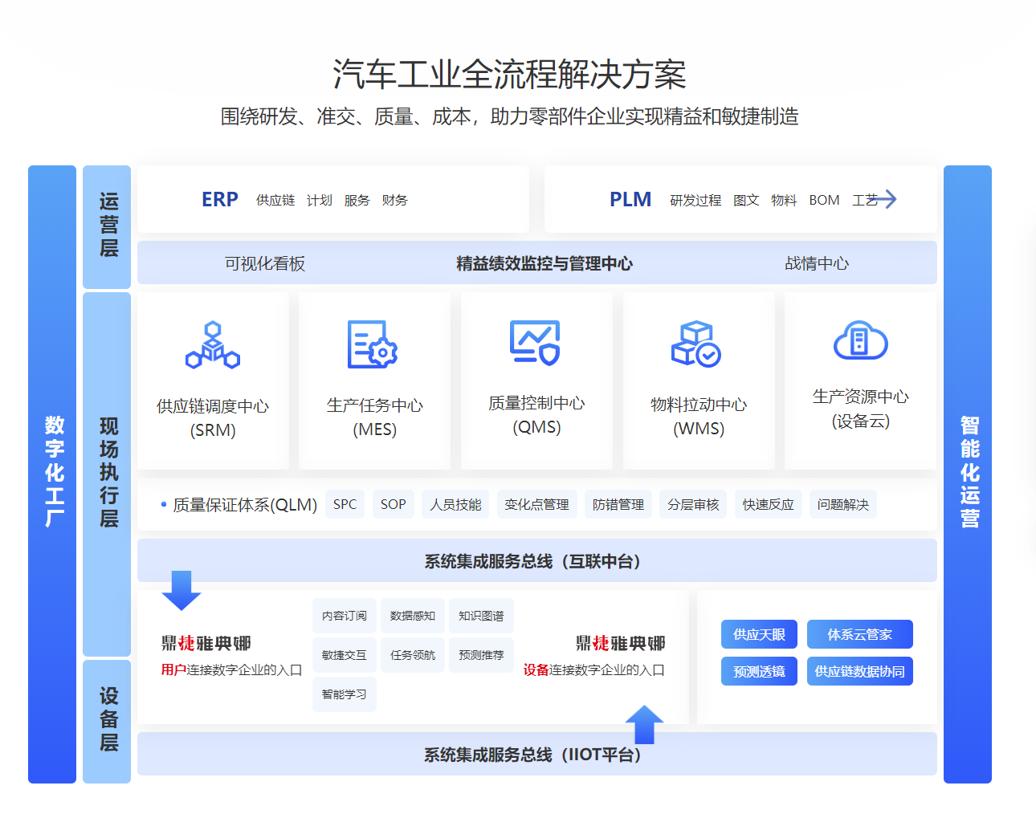Select the 供应链数据协同 button

859,671
